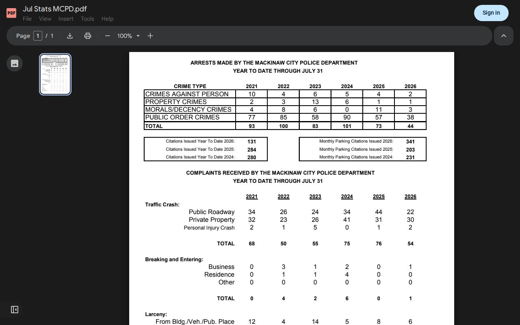The height and width of the screenshot is (325, 520).
Task: Open the image view in the sidebar
Action: 15,63
